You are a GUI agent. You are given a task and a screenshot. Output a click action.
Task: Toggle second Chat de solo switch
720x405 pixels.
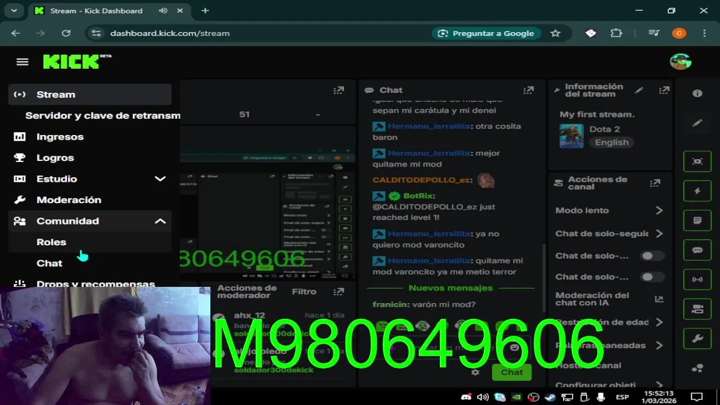tap(652, 277)
